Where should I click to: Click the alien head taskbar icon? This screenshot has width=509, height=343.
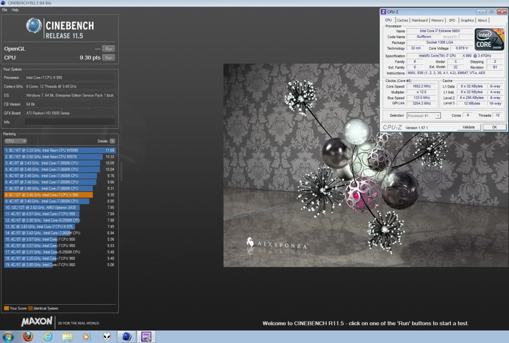tap(107, 337)
